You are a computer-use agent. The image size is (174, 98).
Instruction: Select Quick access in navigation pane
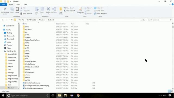tap(10, 26)
